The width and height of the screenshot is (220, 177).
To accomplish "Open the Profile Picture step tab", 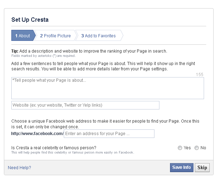I will pos(55,36).
